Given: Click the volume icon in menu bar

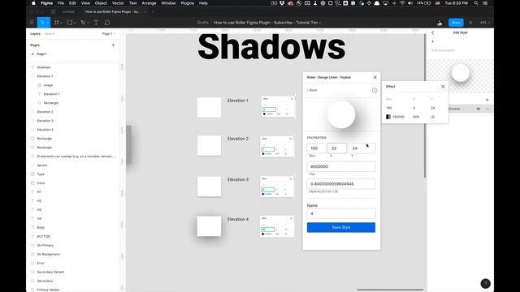Looking at the screenshot, I should coord(410,3).
